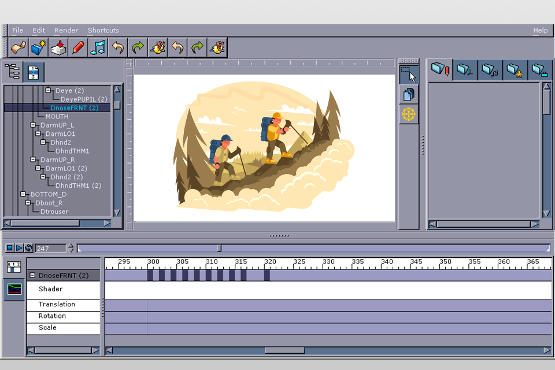Click the undo arrow beside the music icon
The width and height of the screenshot is (555, 370).
(x=117, y=47)
